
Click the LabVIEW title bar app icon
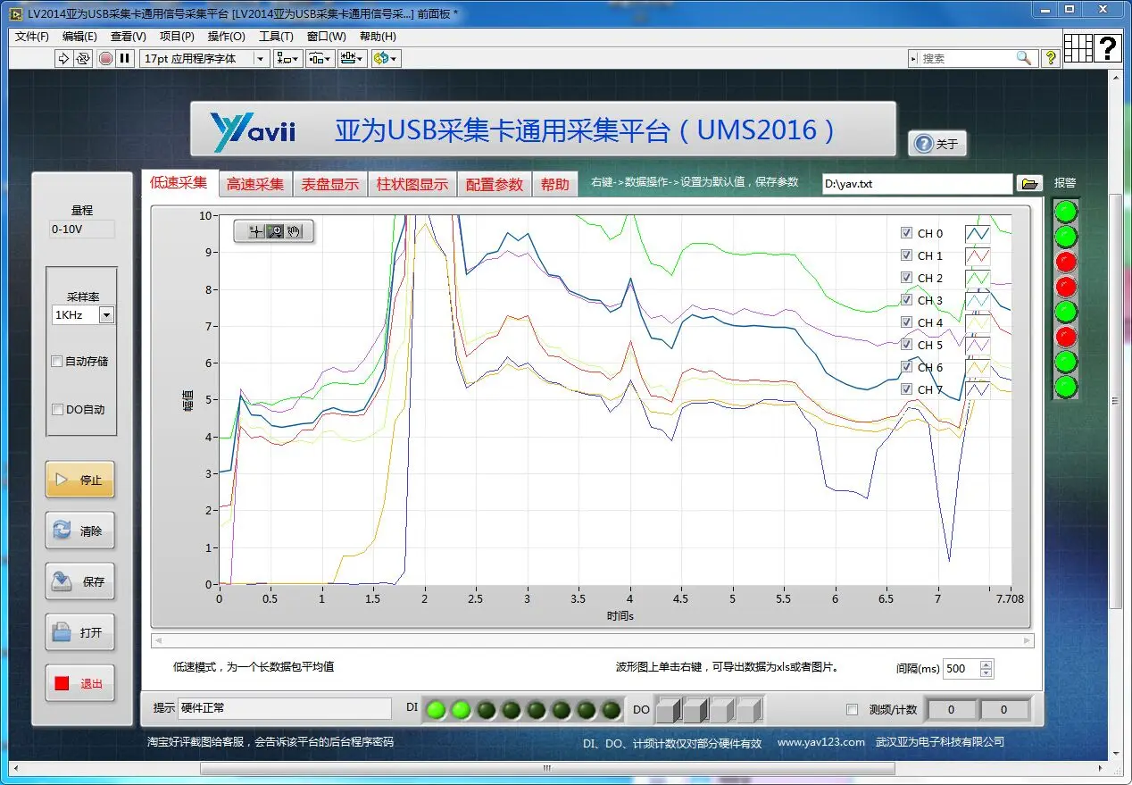(x=16, y=13)
